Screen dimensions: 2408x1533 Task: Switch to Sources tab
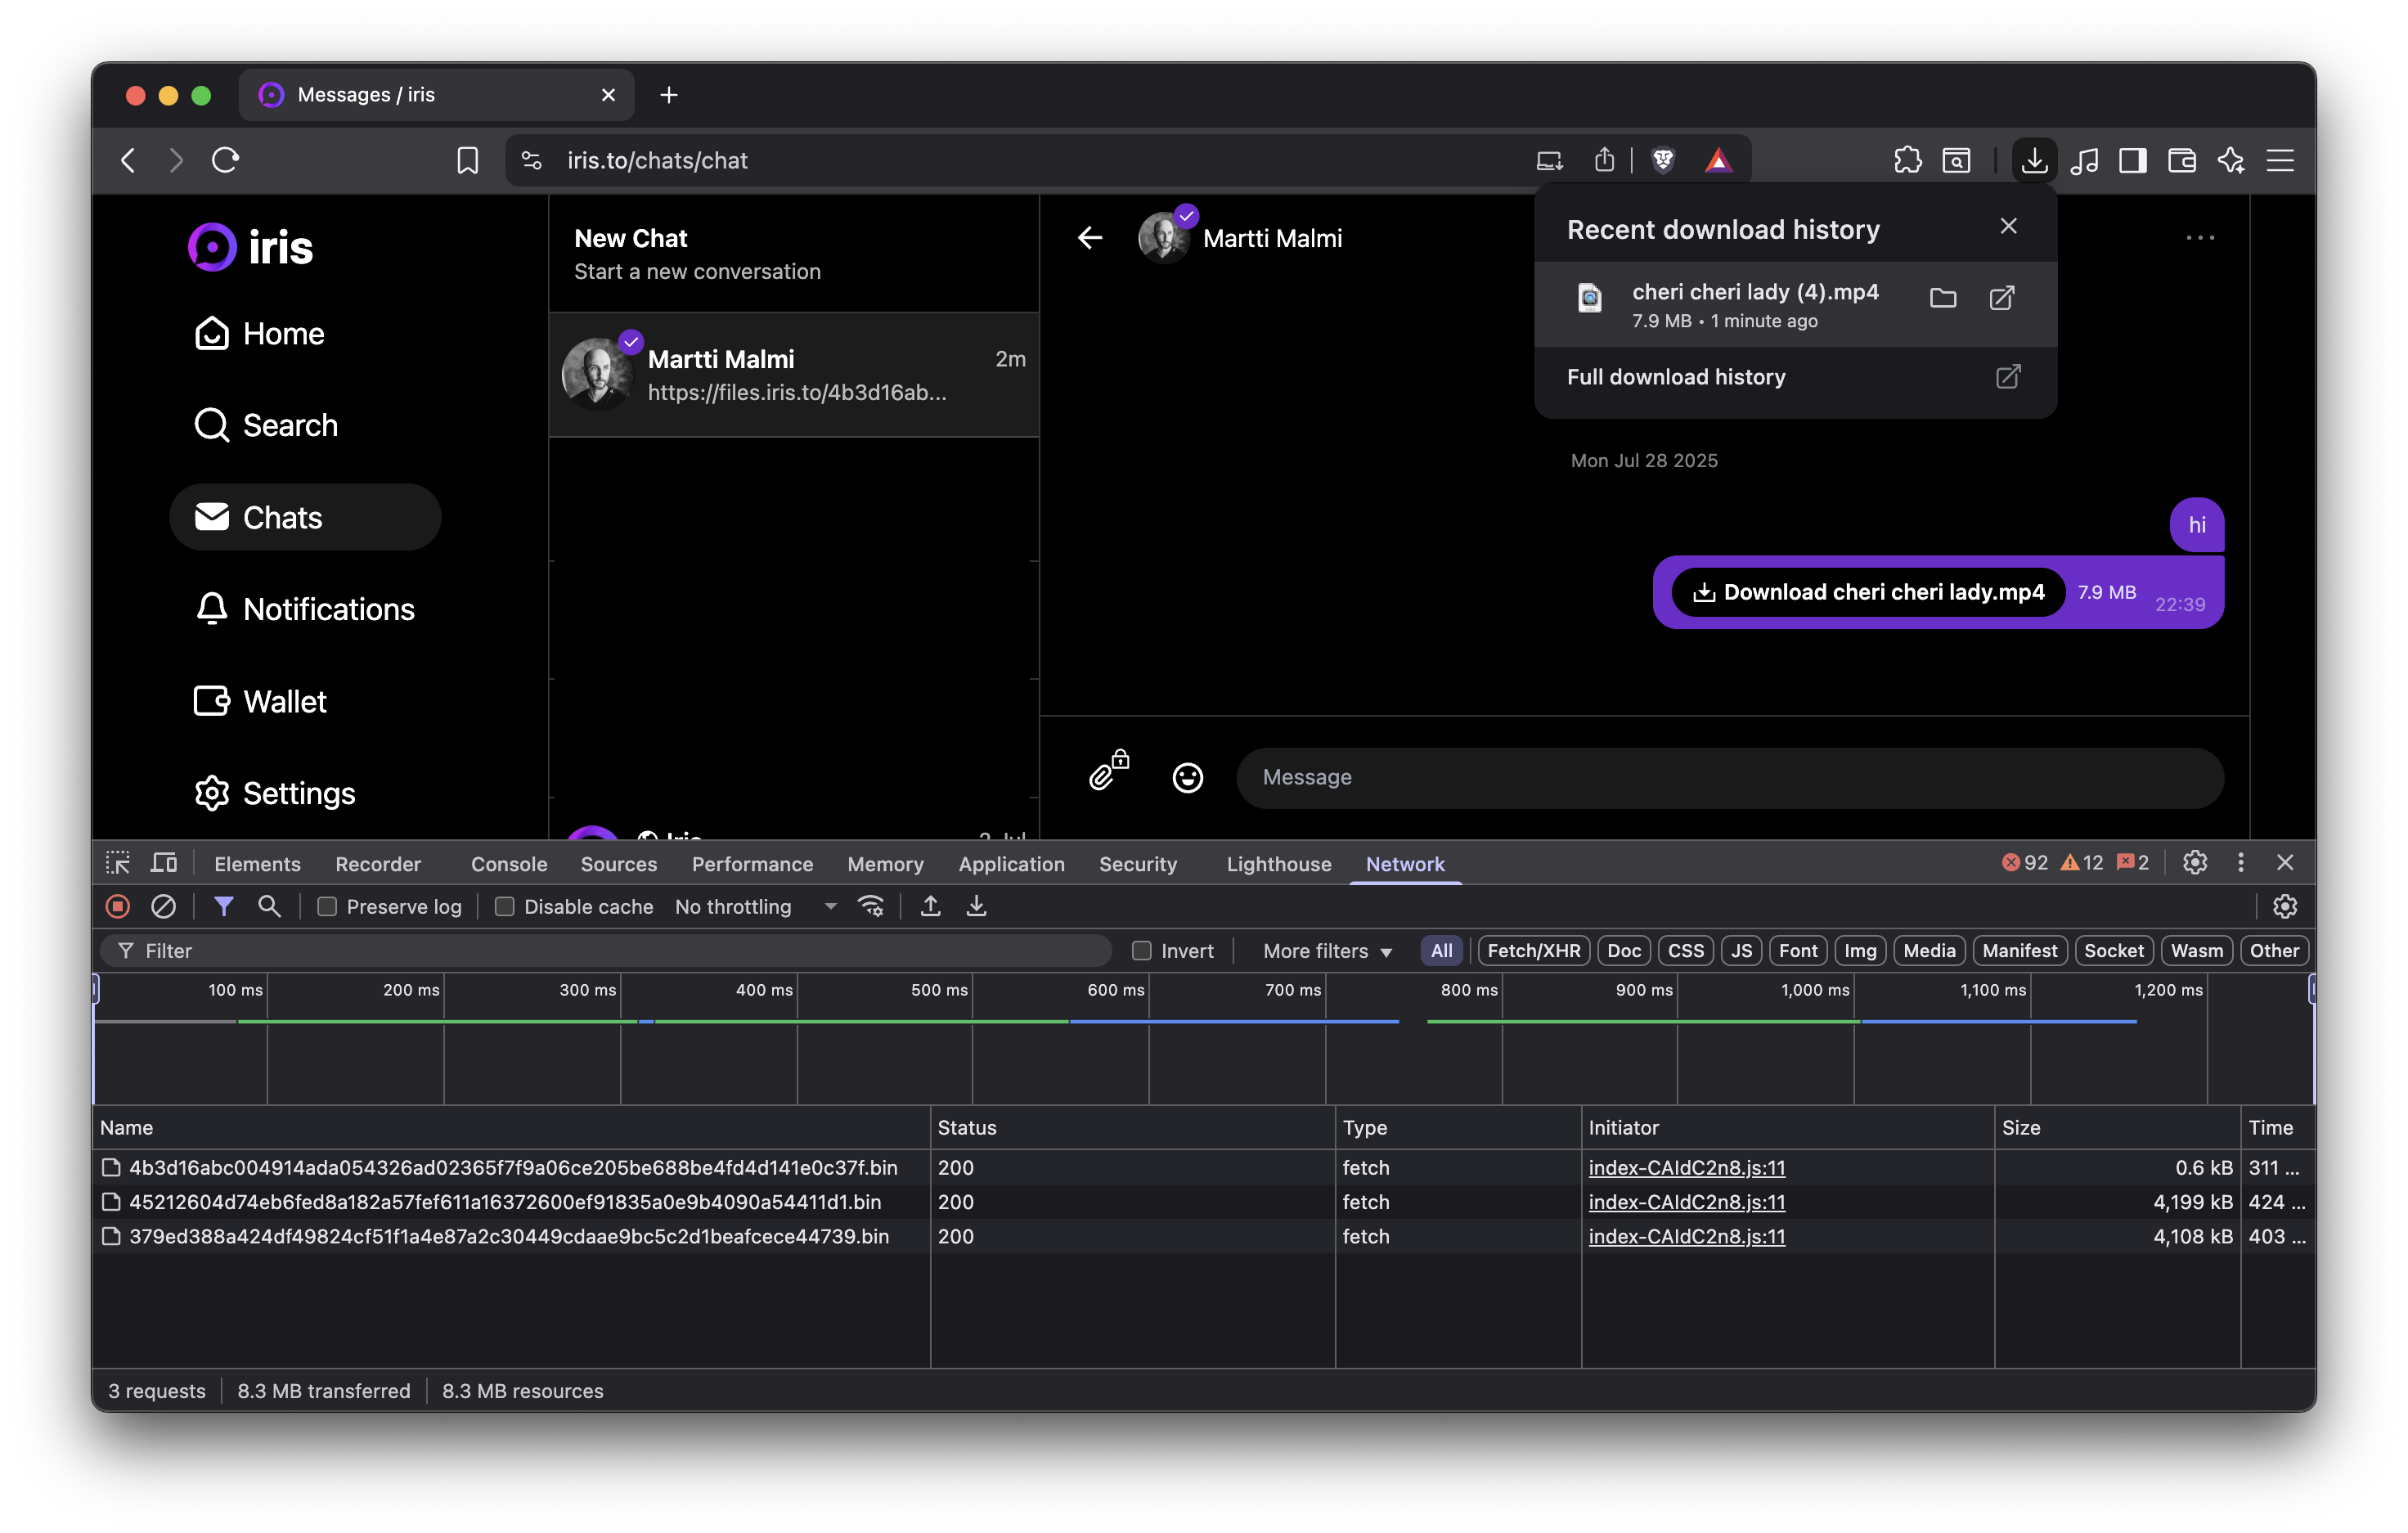(x=618, y=864)
